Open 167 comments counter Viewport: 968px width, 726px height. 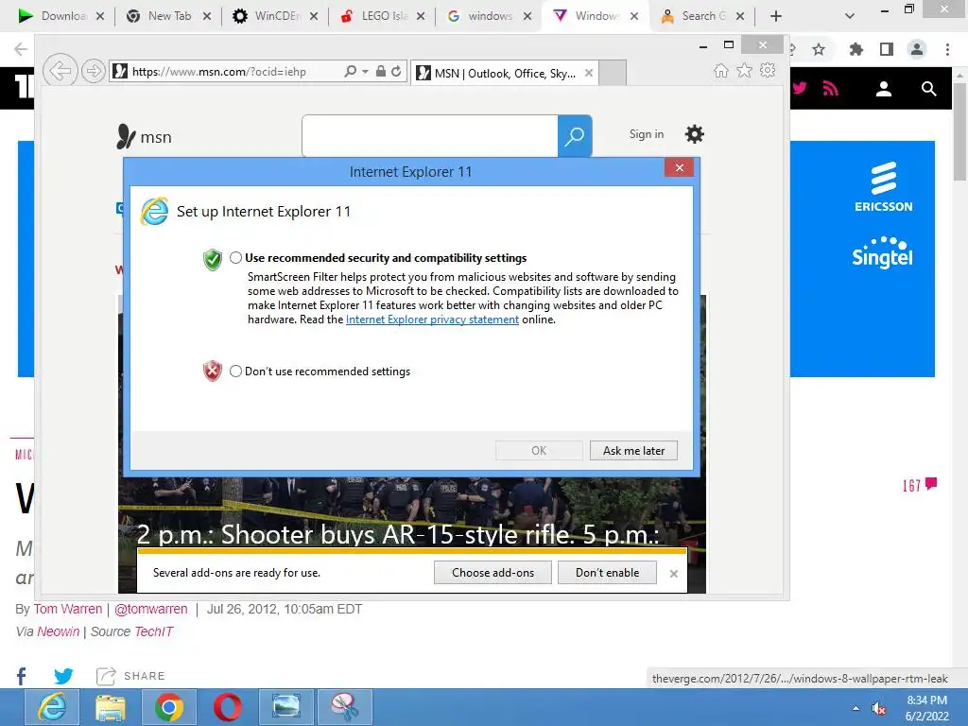point(920,485)
